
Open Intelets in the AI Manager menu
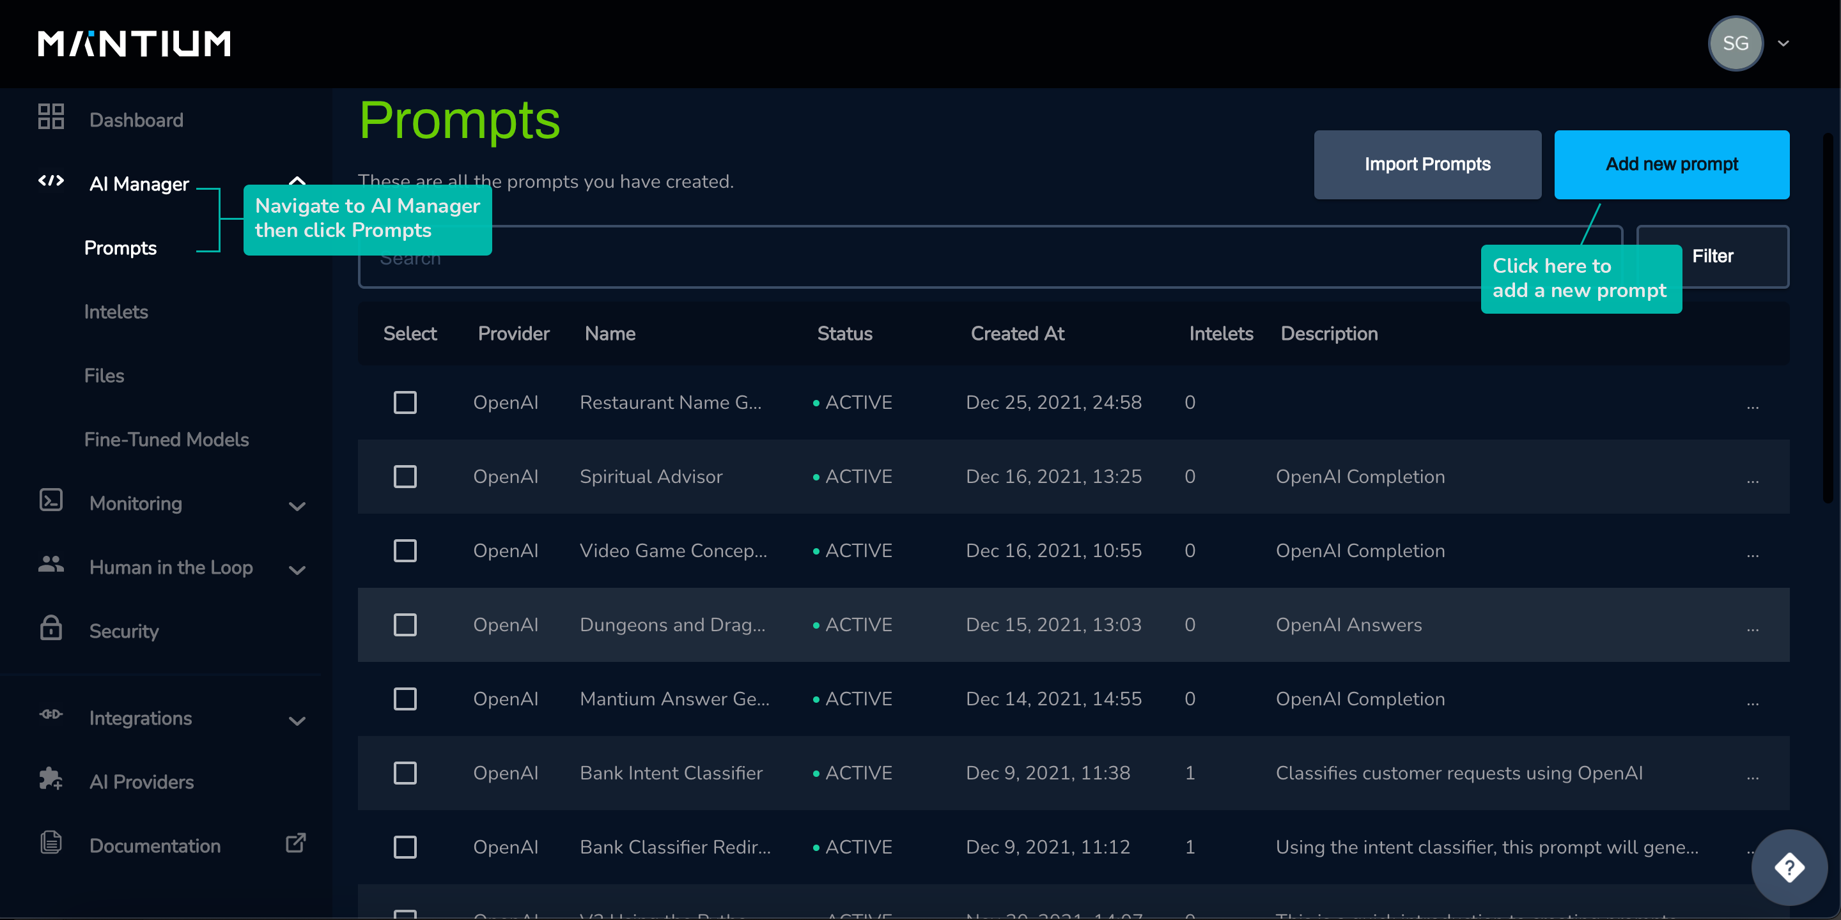(x=116, y=312)
